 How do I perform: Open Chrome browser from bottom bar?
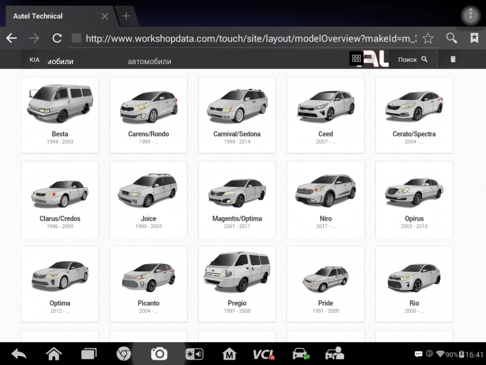click(x=124, y=354)
